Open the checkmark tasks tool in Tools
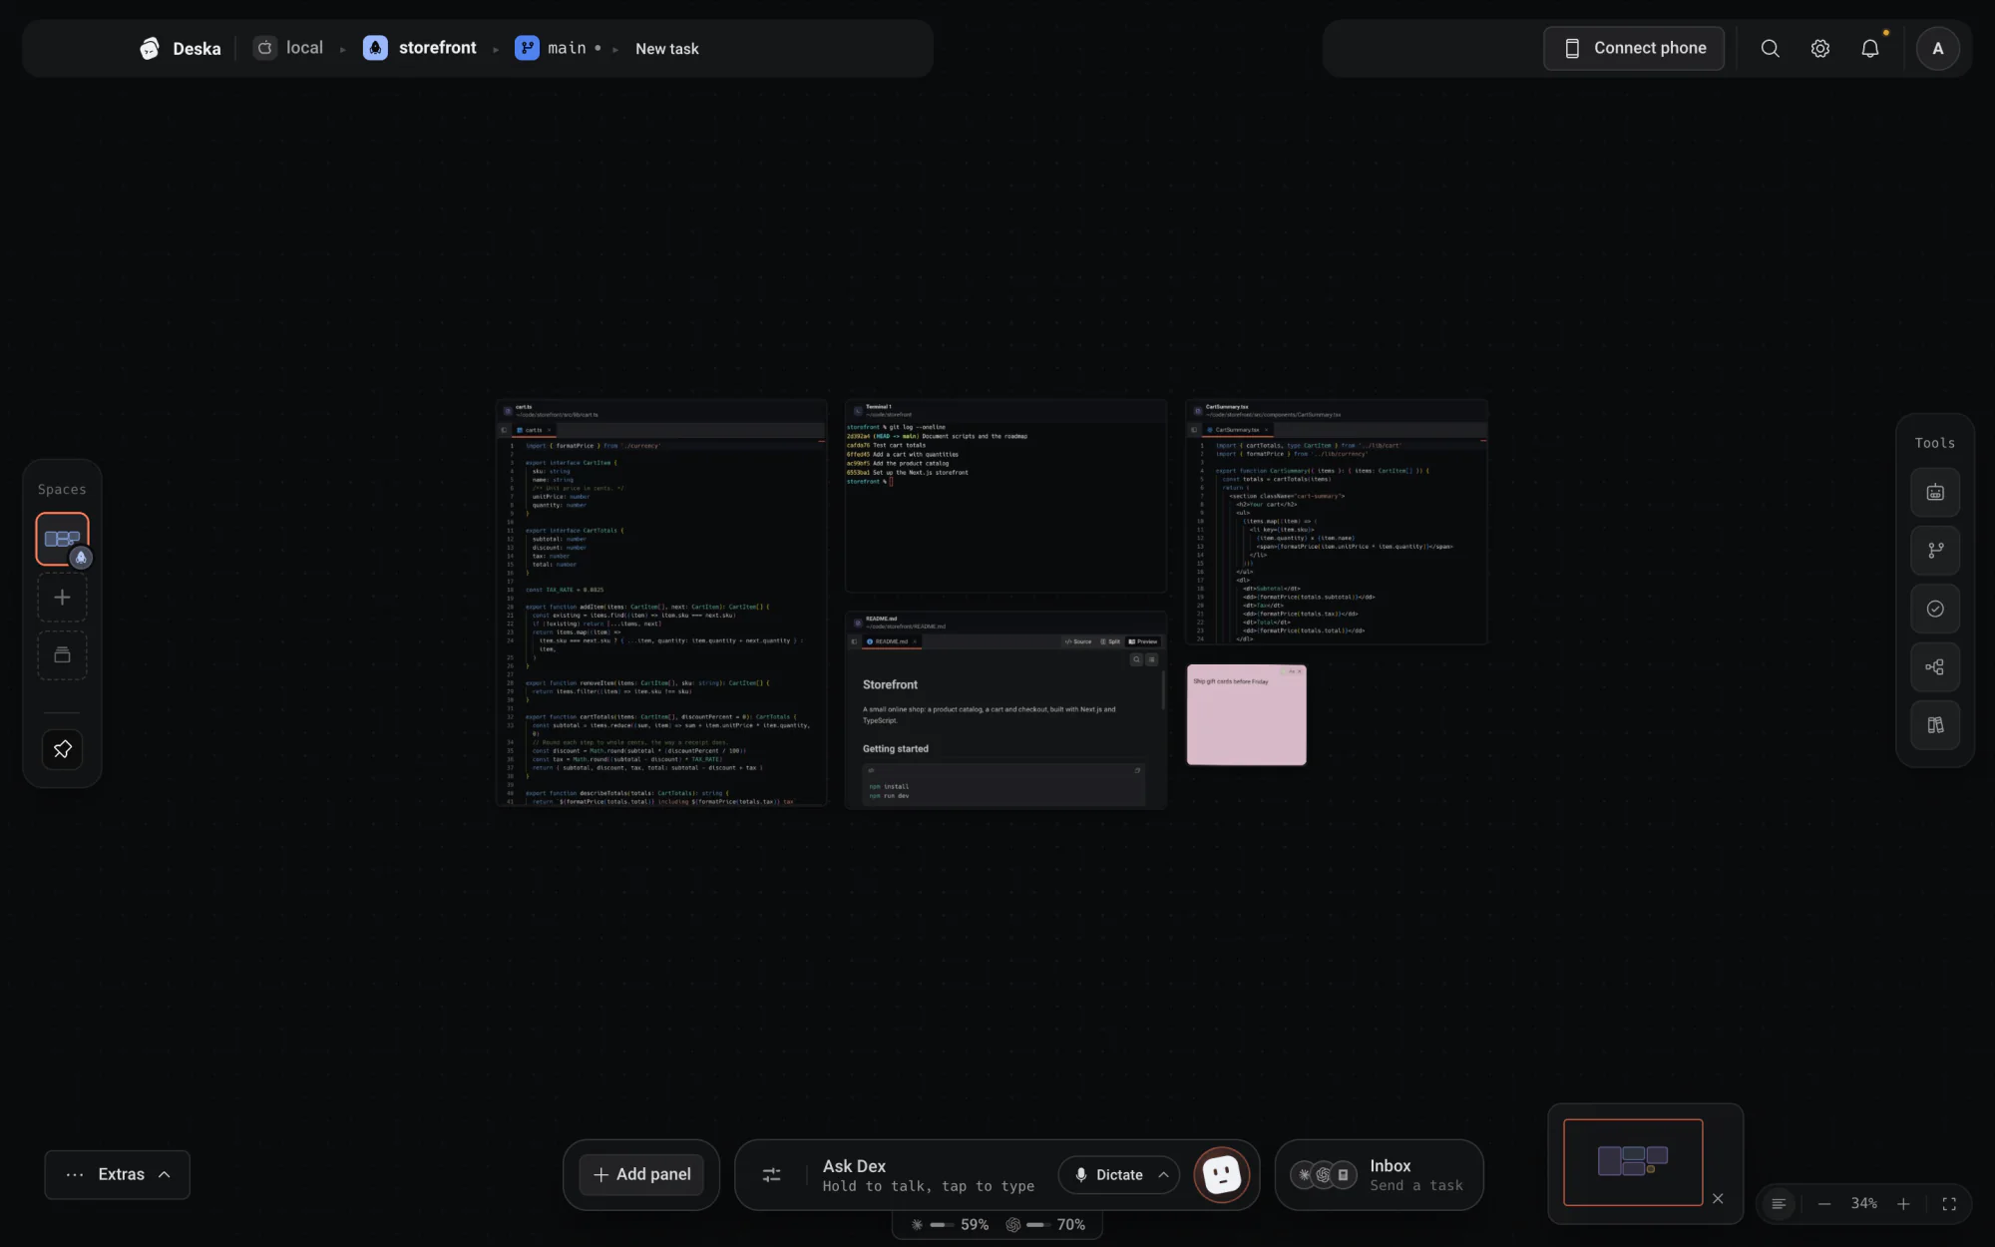The width and height of the screenshot is (1995, 1247). [x=1934, y=609]
